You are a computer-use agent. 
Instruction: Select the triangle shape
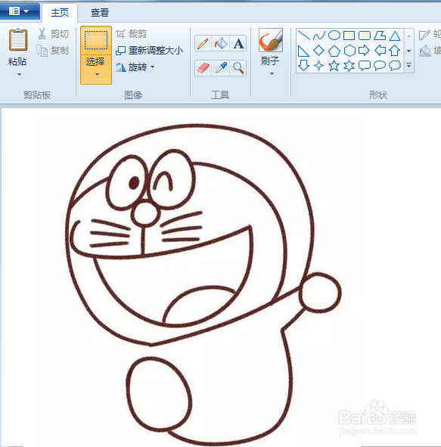[x=395, y=36]
